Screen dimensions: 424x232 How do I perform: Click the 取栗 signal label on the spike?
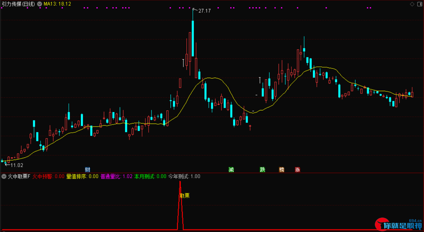click(185, 196)
